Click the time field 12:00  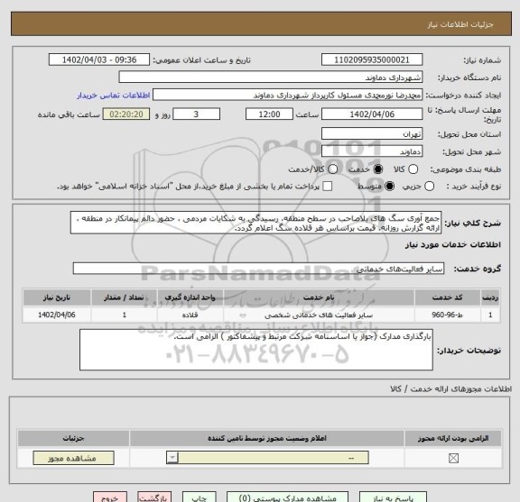coord(269,114)
